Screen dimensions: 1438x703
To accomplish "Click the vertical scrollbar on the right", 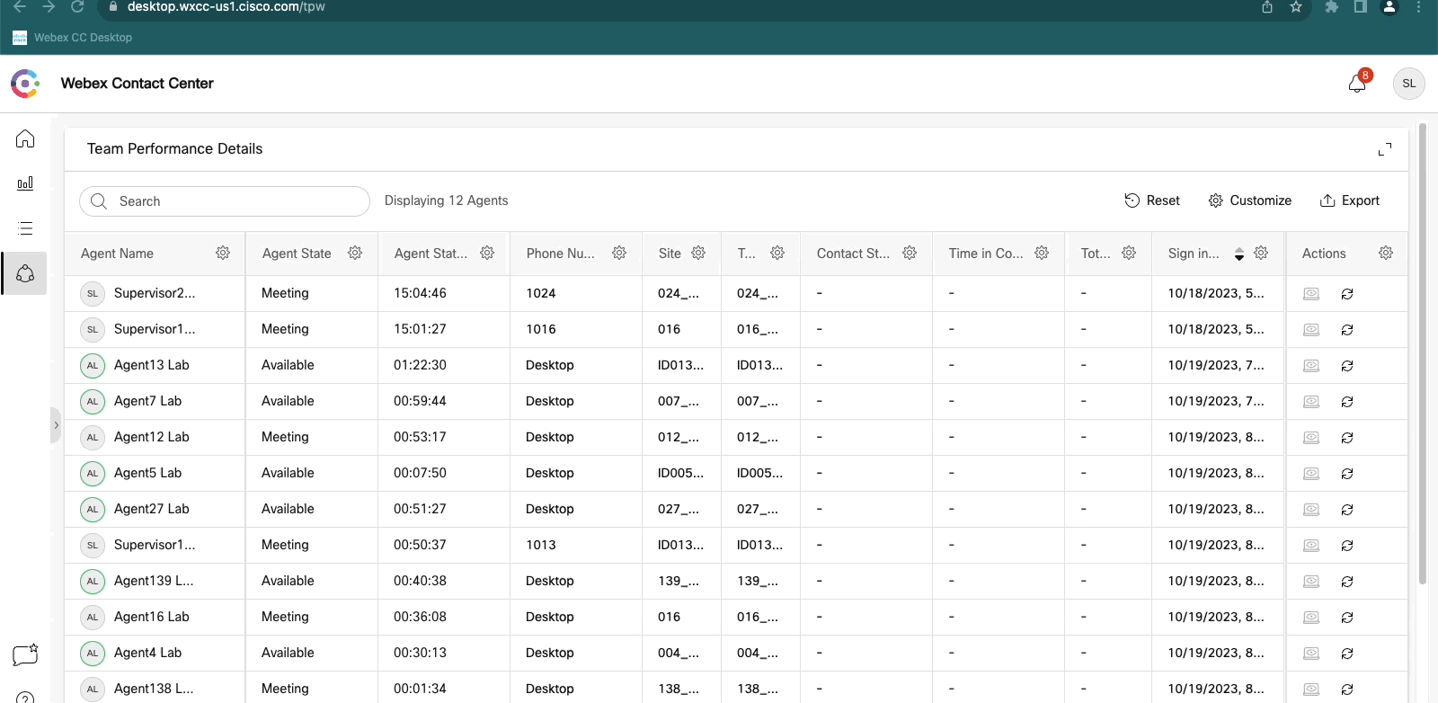I will 1422,360.
